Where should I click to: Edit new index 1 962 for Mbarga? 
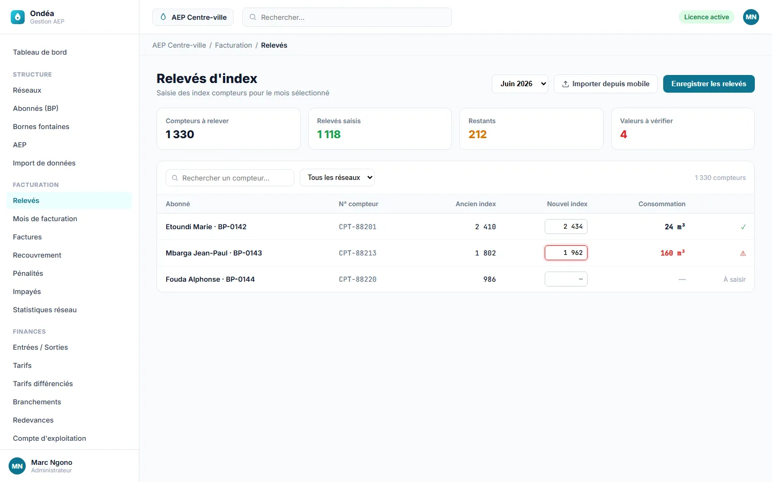(x=566, y=253)
